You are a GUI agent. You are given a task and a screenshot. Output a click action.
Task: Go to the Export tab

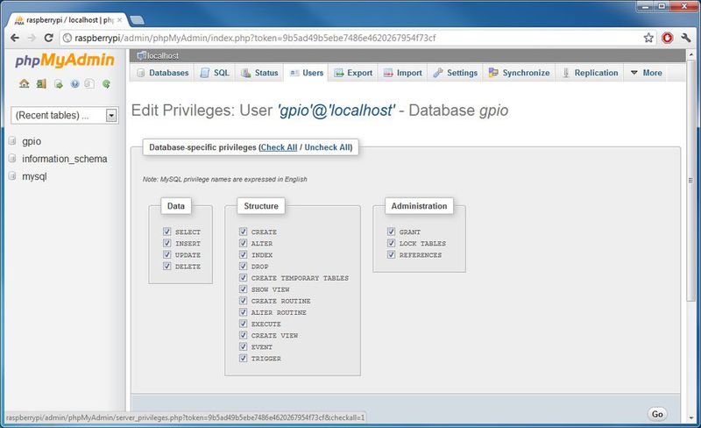(x=353, y=73)
